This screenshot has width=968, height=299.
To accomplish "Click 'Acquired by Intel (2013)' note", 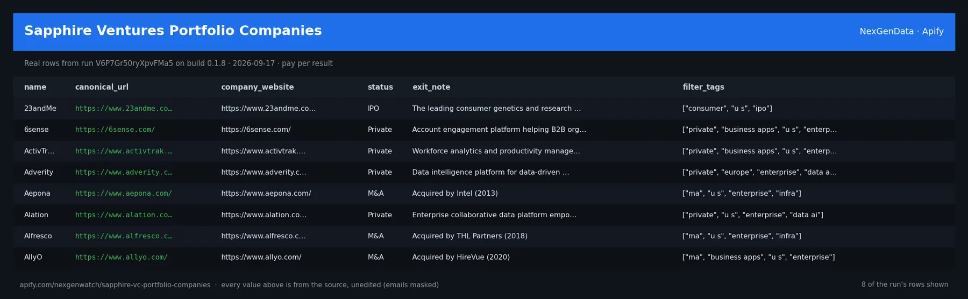I will tap(455, 194).
